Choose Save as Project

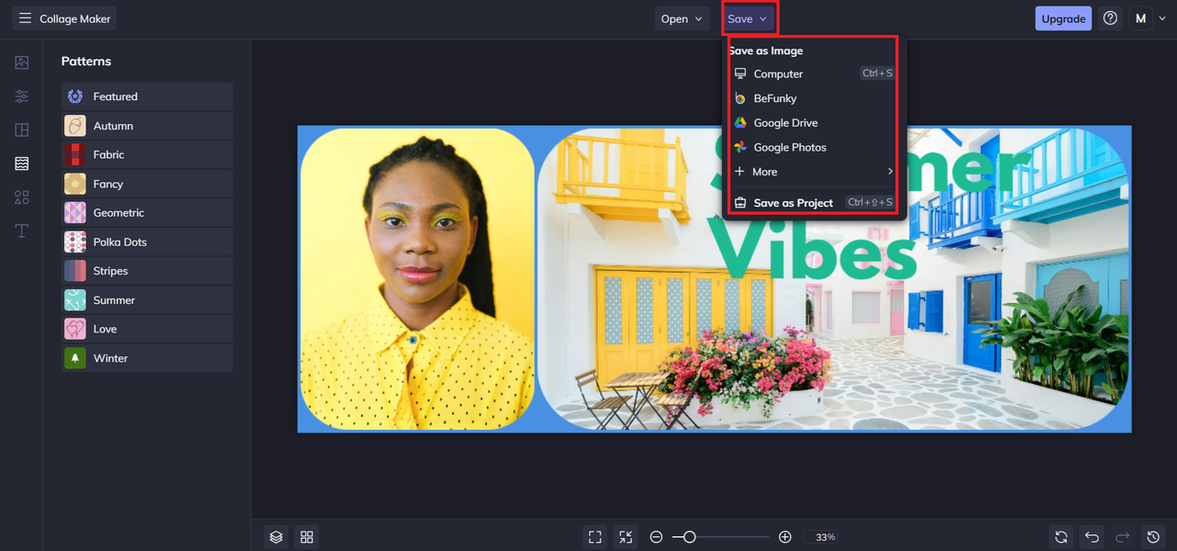coord(814,203)
